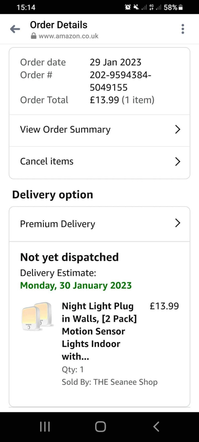
Task: Tap the order number text
Action: pos(120,81)
